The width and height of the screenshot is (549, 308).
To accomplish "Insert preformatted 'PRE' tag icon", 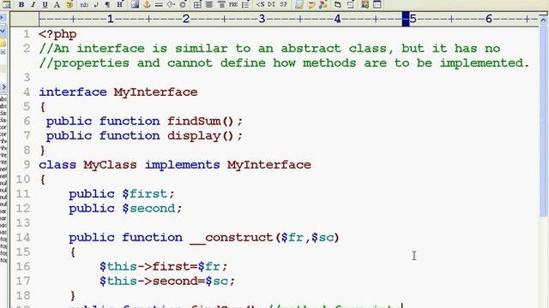I will pyautogui.click(x=233, y=4).
